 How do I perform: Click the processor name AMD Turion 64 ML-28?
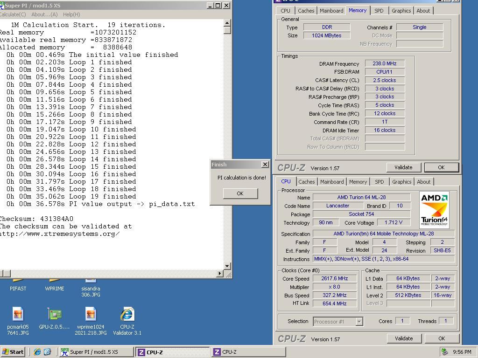click(361, 197)
